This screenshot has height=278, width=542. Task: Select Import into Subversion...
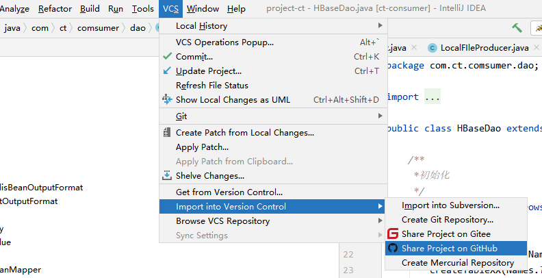pyautogui.click(x=456, y=205)
